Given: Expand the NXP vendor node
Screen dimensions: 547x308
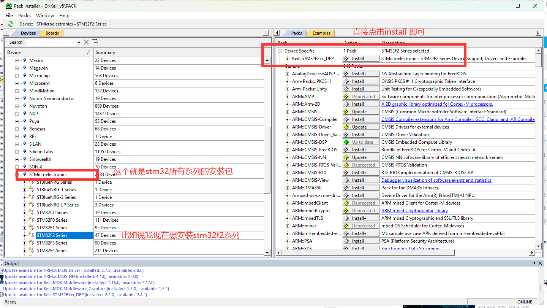Looking at the screenshot, I should pos(17,113).
